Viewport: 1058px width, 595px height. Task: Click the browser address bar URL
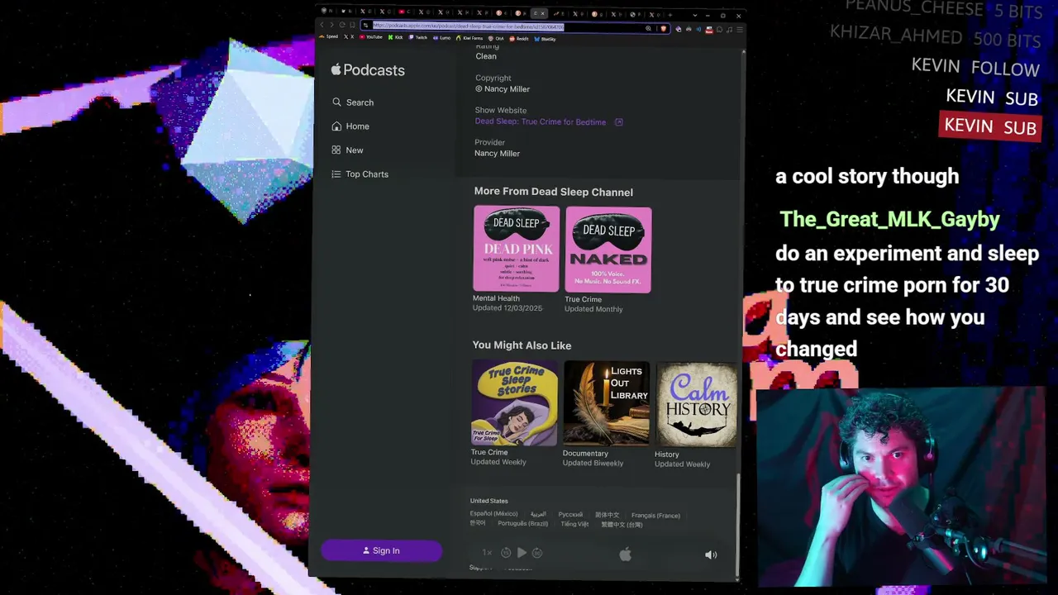point(469,26)
